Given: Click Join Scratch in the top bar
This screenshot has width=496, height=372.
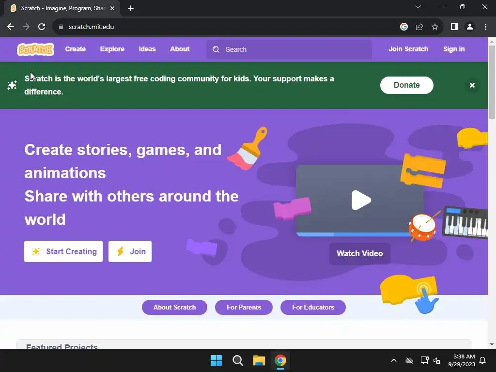Looking at the screenshot, I should (408, 49).
